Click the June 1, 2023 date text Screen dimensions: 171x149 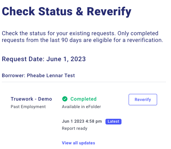point(66,59)
